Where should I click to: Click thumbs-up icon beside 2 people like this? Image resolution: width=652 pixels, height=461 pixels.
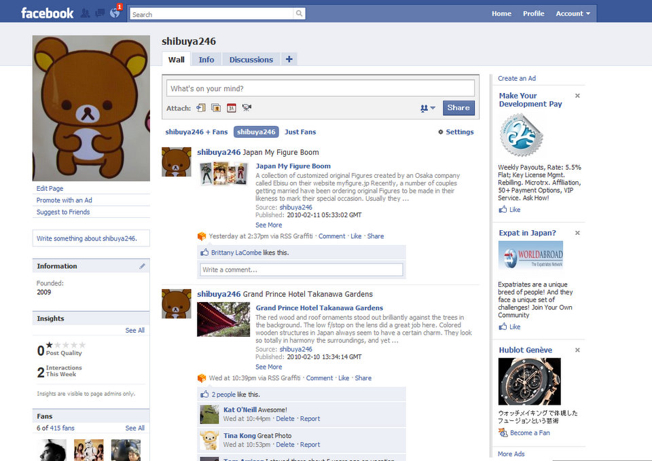tap(204, 394)
